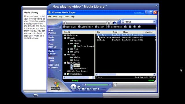The image size is (185, 104).
Task: Collapse the Album tree node
Action: (69, 44)
